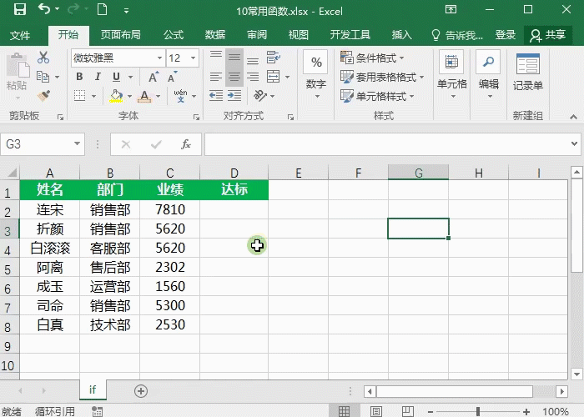Viewport: 584px width, 417px height.
Task: Add a new sheet with plus icon
Action: 141,391
